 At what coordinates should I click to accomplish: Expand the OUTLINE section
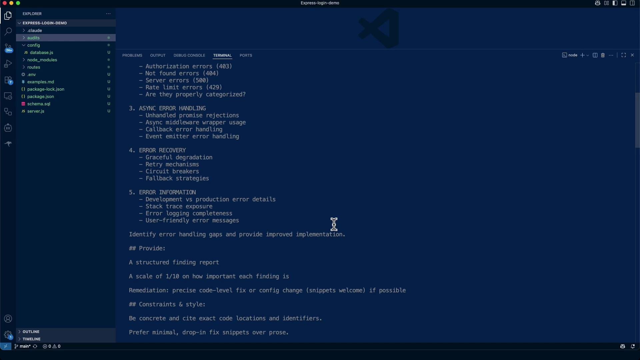(x=66, y=332)
